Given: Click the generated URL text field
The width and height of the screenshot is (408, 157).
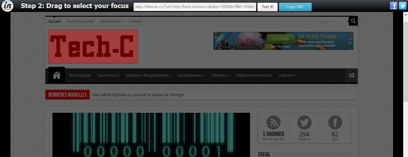Looking at the screenshot, I should 195,7.
